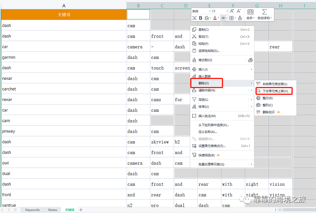Expand borders dropdown arrow
Viewport: 316px width, 213px height.
(x=235, y=18)
